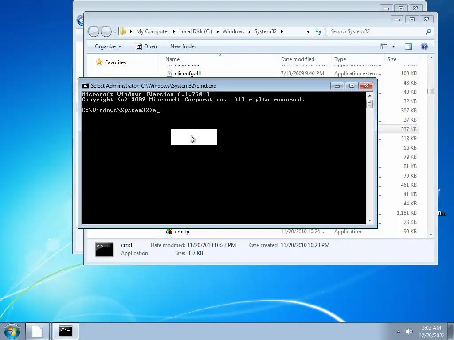
Task: Minimize the cmd.exe window
Action: click(x=337, y=86)
